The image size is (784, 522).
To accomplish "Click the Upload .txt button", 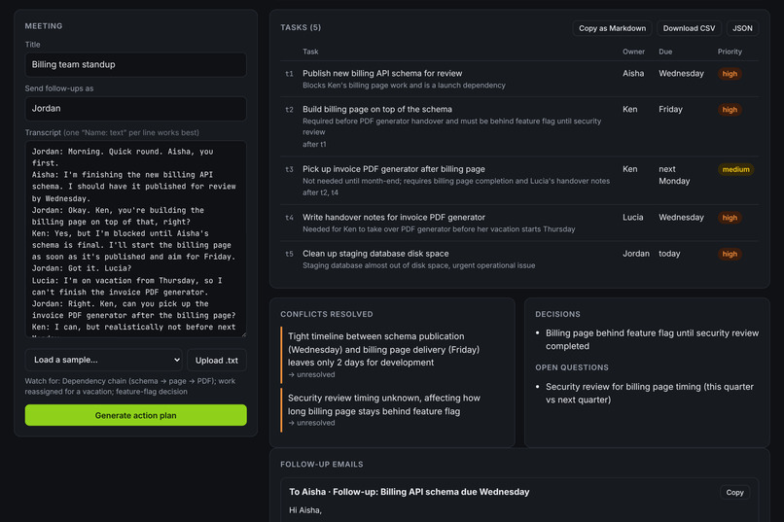I will coord(217,361).
